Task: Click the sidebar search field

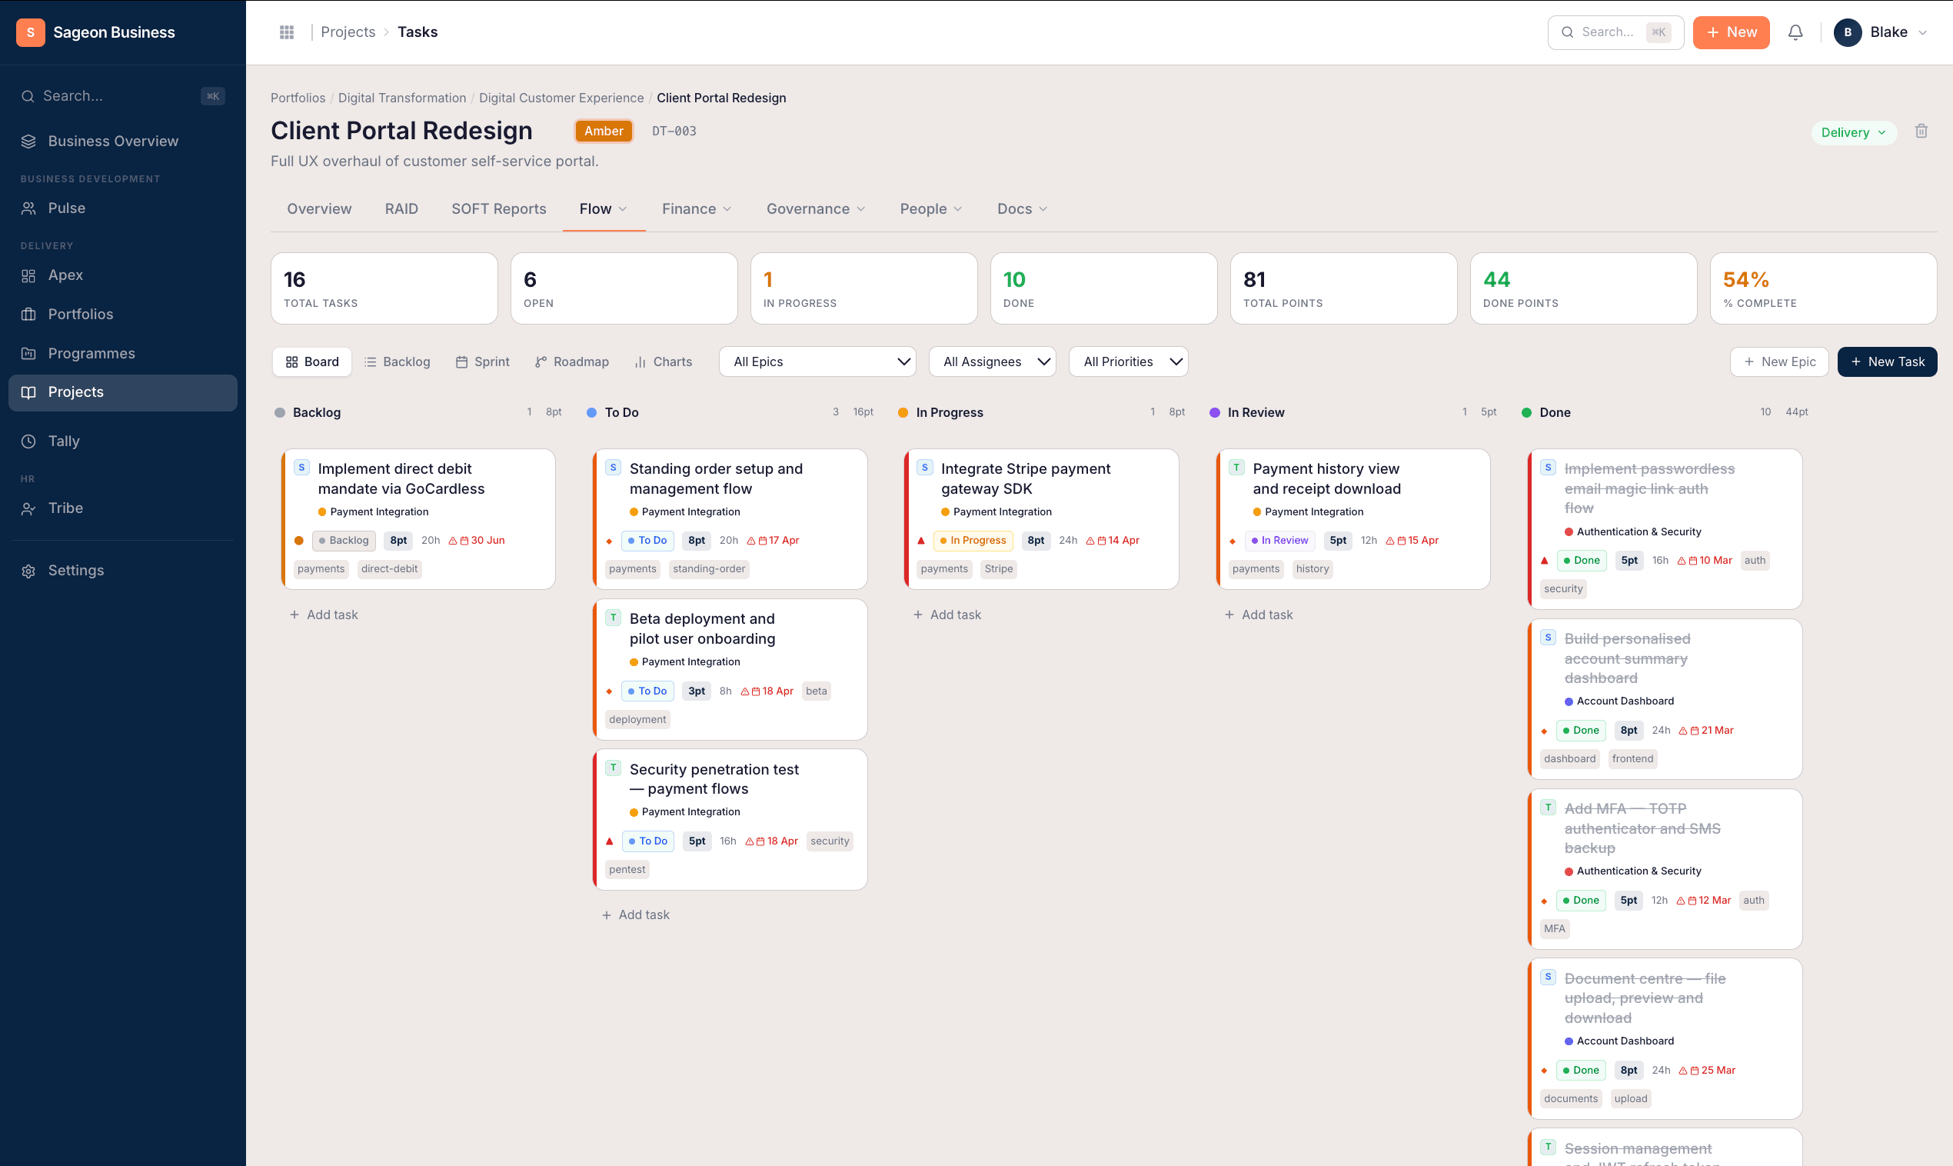Action: [122, 96]
